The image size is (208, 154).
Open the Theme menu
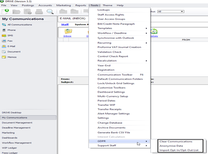click(107, 5)
